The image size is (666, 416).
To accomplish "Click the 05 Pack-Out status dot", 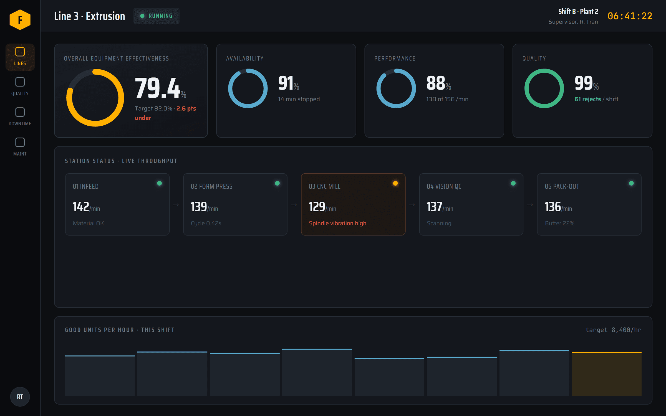I will pos(631,183).
